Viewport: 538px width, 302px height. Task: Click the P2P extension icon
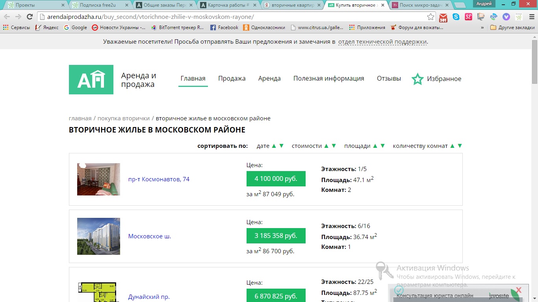(x=493, y=17)
